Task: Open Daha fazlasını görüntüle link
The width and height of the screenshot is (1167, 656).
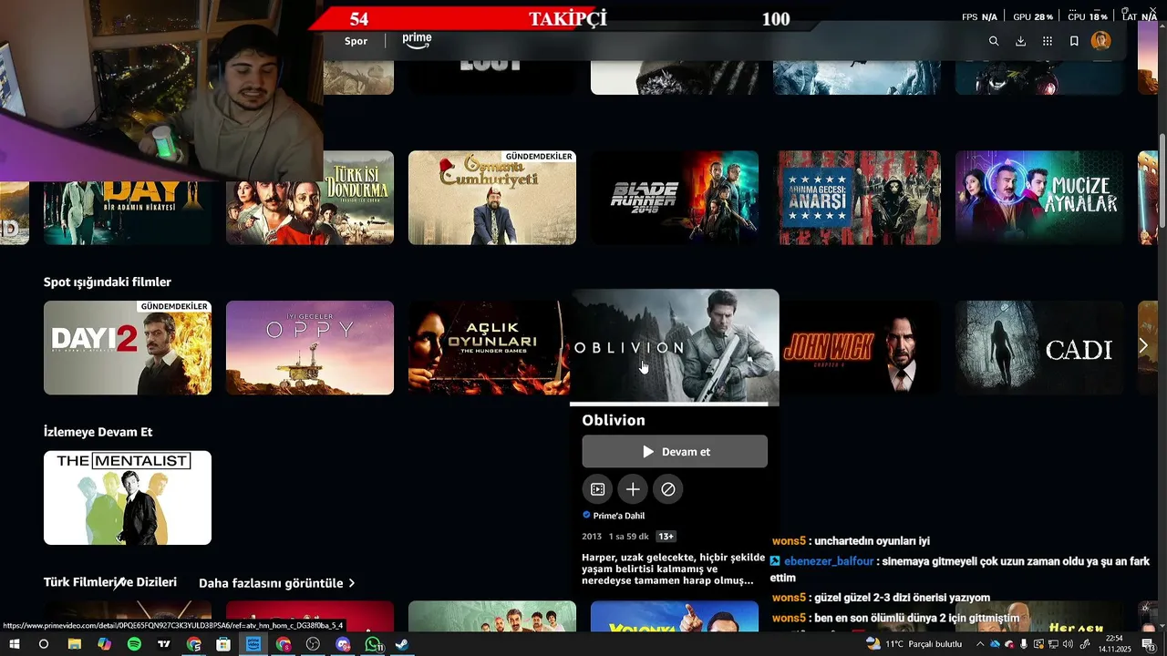Action: [277, 583]
